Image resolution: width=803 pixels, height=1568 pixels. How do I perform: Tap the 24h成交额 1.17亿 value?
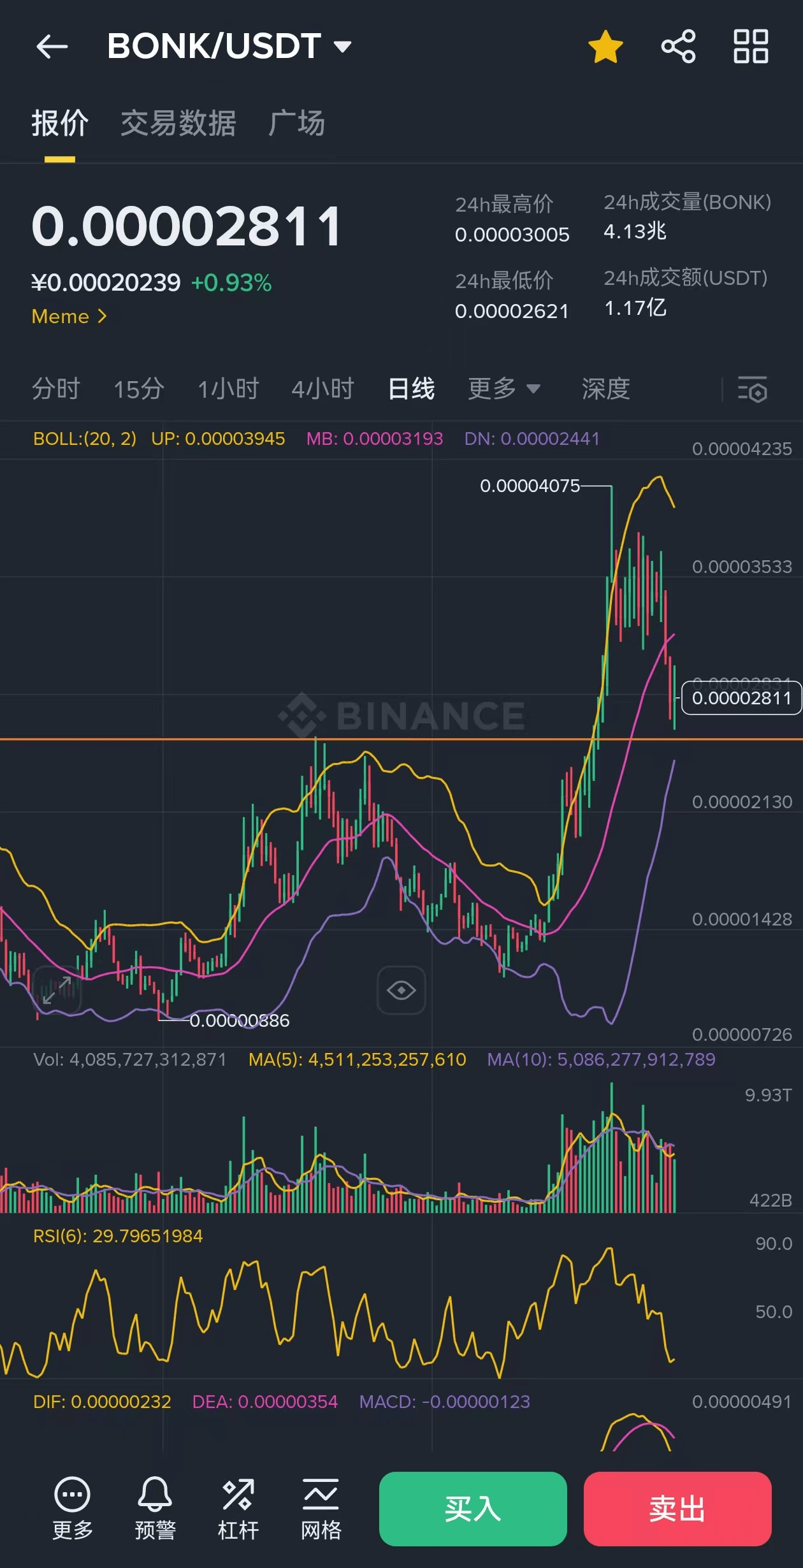(x=635, y=308)
